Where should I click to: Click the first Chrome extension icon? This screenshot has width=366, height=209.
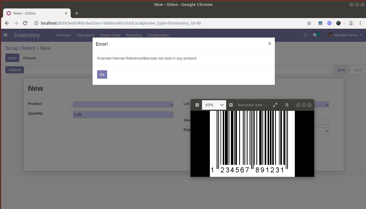click(320, 23)
